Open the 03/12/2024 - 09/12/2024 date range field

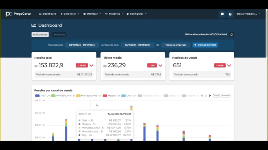pyautogui.click(x=82, y=45)
